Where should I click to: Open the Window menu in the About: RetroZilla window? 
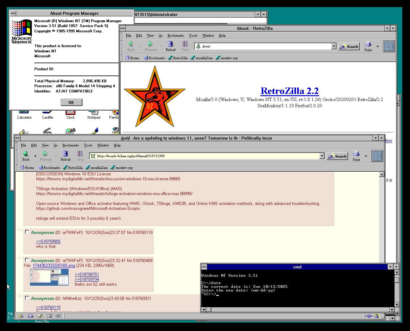[x=208, y=35]
